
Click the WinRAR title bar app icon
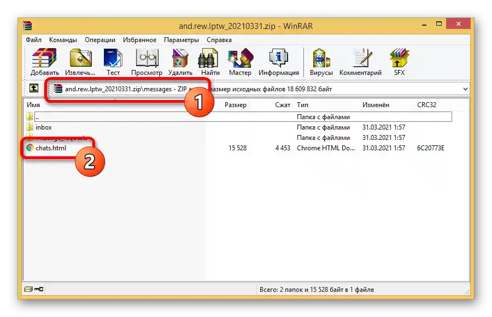27,26
